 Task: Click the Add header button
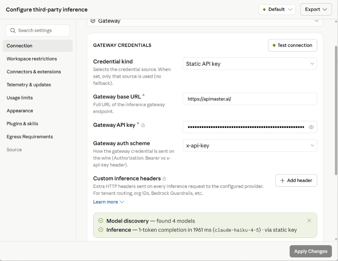[296, 180]
